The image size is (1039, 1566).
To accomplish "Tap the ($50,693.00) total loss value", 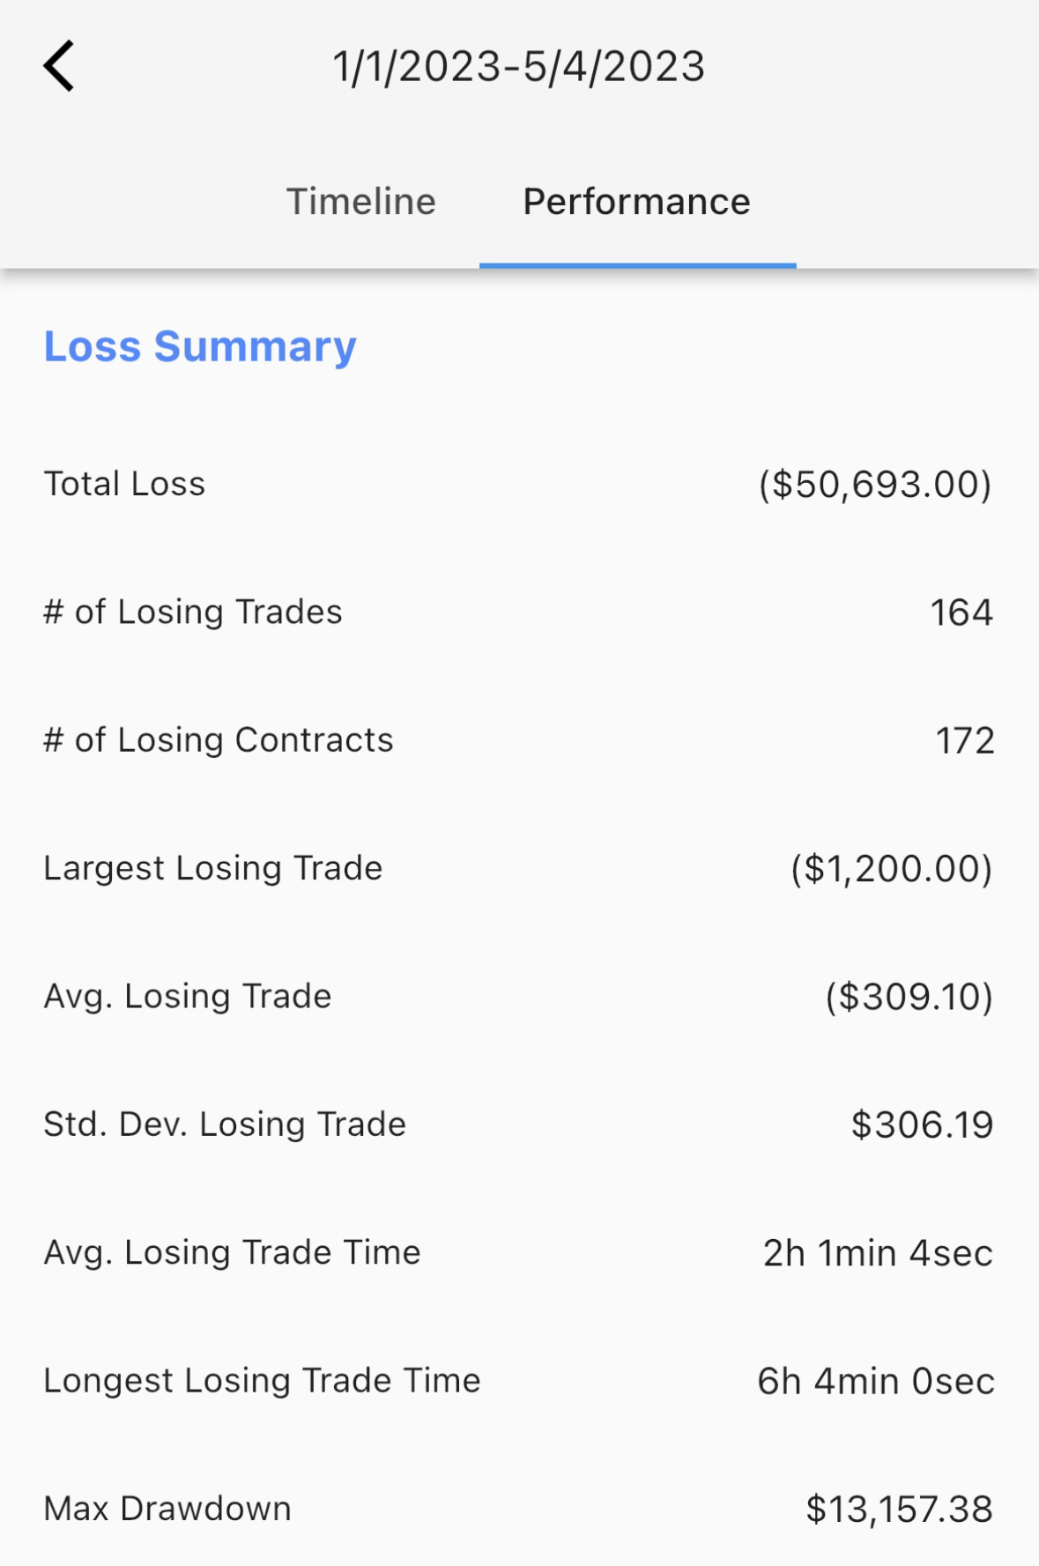I will pyautogui.click(x=876, y=484).
